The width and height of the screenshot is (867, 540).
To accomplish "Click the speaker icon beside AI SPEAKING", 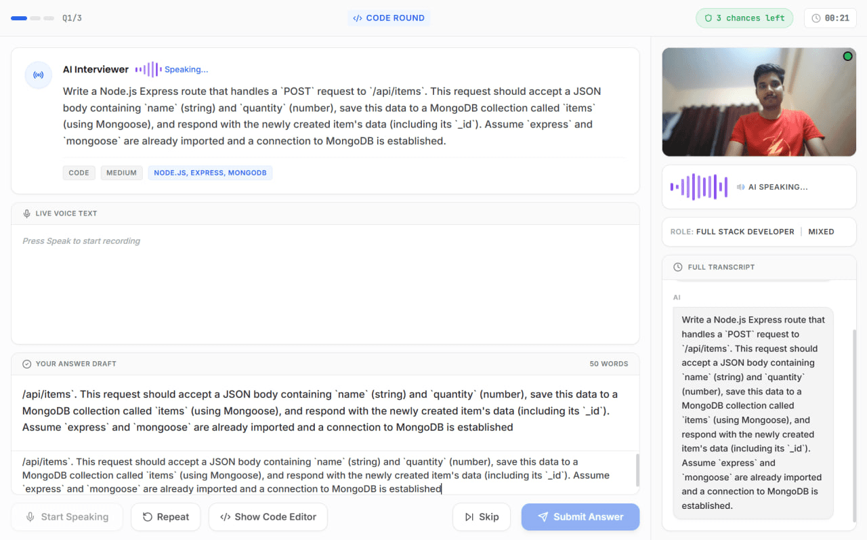I will 741,187.
